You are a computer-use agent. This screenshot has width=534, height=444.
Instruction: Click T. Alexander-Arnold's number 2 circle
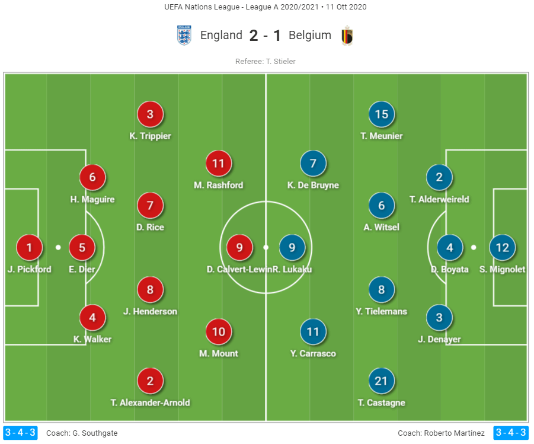(150, 381)
